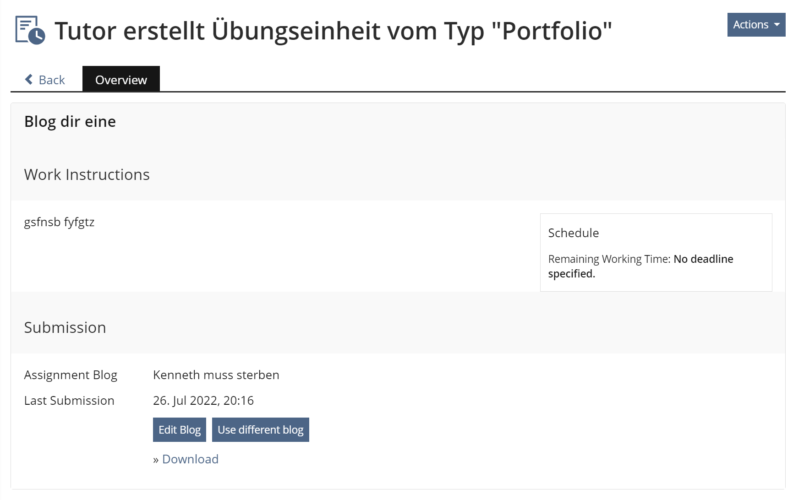Click the blog name "Kenneth muss sterben"
Image resolution: width=793 pixels, height=500 pixels.
[x=216, y=375]
